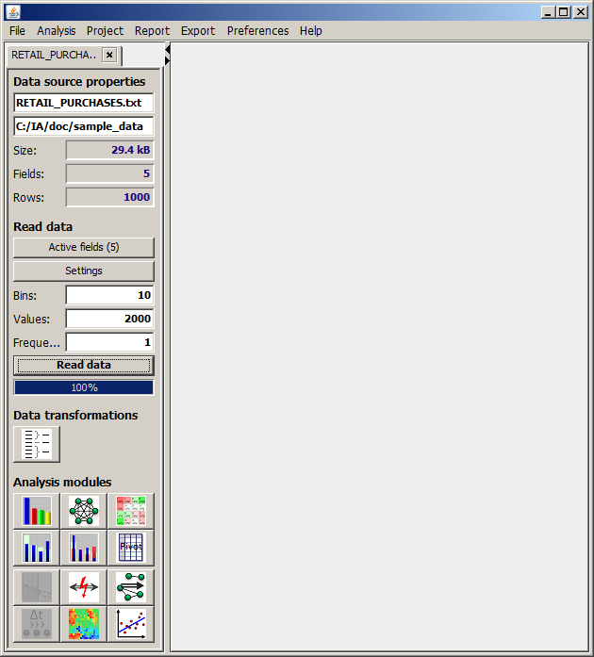Open the red-blue bar comparison module
The image size is (594, 657).
tap(84, 548)
